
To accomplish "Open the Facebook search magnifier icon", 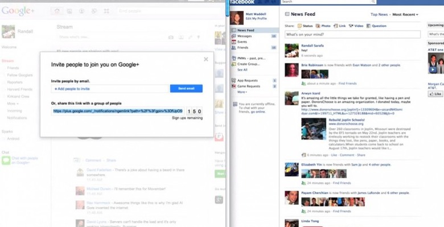I will [x=373, y=2].
